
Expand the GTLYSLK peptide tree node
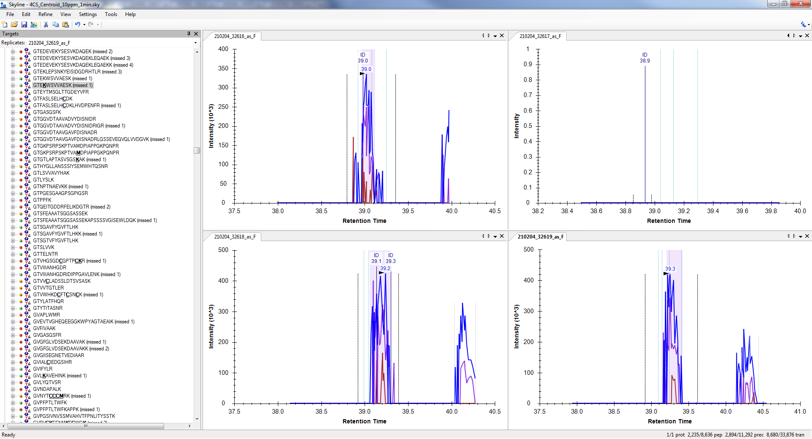tap(13, 180)
